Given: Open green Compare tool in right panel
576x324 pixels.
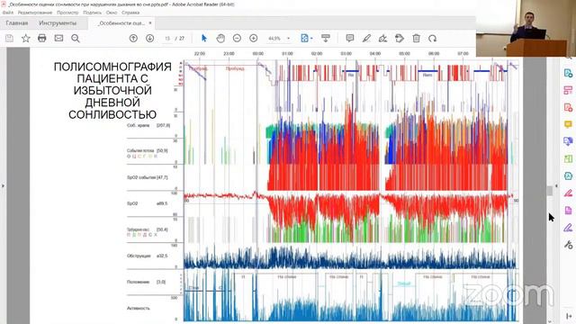Looking at the screenshot, I should point(568,158).
